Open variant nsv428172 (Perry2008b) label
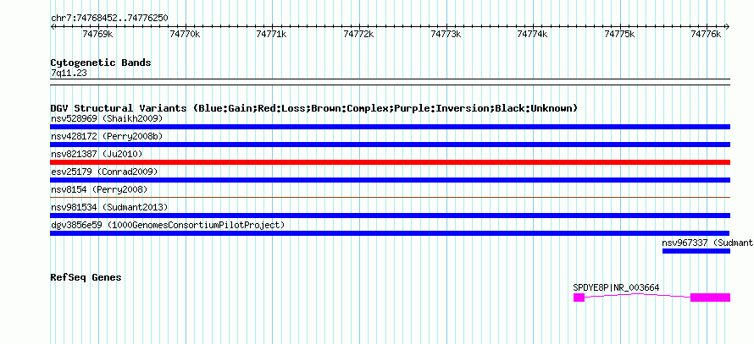 107,136
